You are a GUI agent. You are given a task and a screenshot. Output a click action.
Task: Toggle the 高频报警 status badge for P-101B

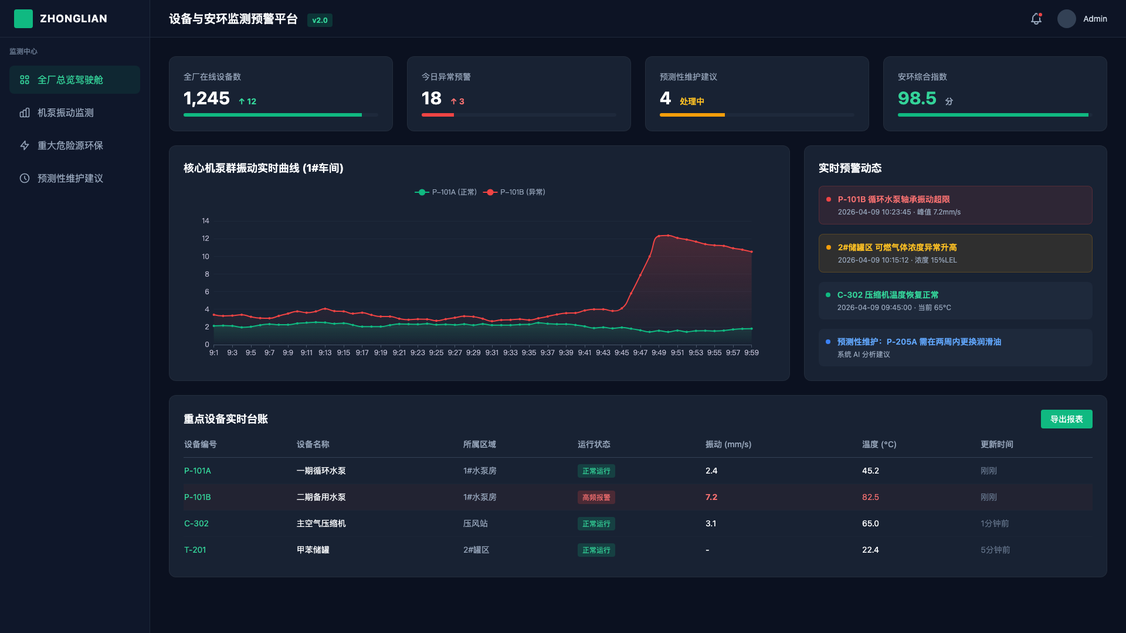tap(596, 497)
